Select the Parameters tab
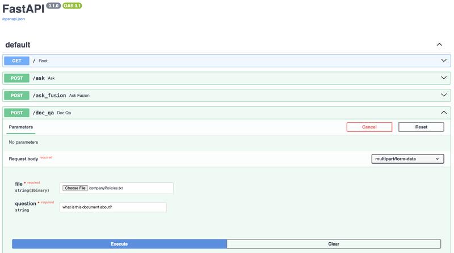 pyautogui.click(x=21, y=127)
